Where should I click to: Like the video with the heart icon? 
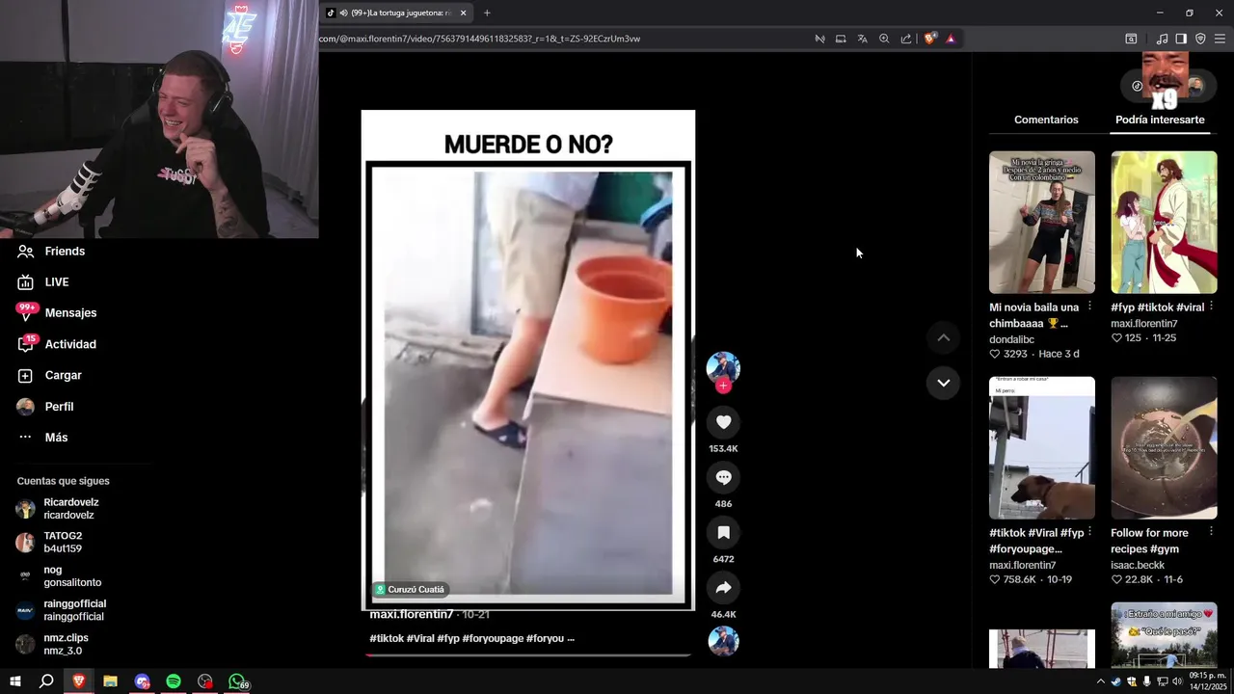723,422
